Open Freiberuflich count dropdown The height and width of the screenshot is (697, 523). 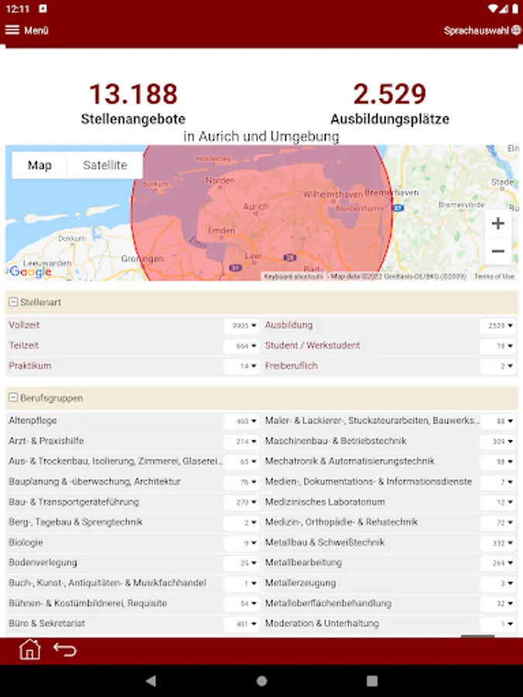[x=498, y=366]
